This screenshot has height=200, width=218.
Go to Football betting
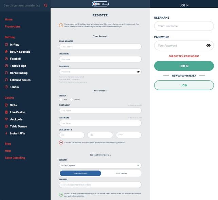click(x=15, y=59)
